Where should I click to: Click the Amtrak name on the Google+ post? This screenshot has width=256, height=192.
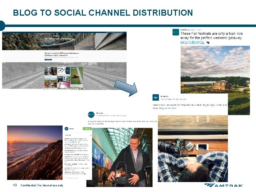100,113
